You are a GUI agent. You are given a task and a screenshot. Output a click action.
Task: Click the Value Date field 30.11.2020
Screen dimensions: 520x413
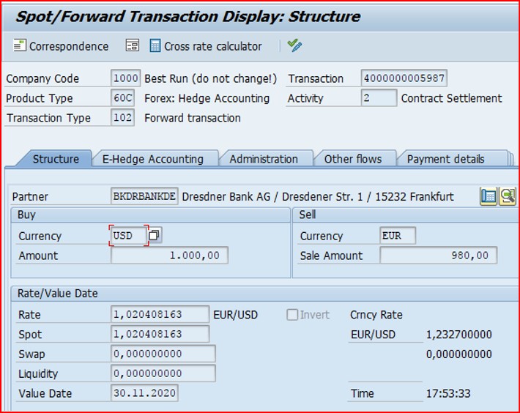pos(144,393)
